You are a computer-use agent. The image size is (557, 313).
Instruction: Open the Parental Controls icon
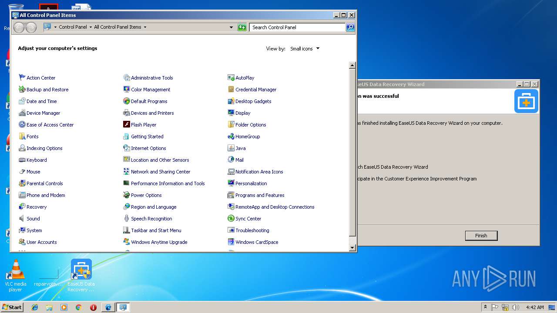coord(22,183)
